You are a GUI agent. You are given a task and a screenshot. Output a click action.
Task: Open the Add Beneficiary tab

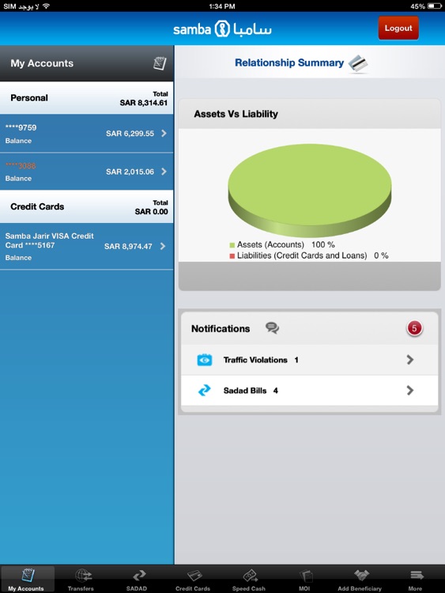360,579
